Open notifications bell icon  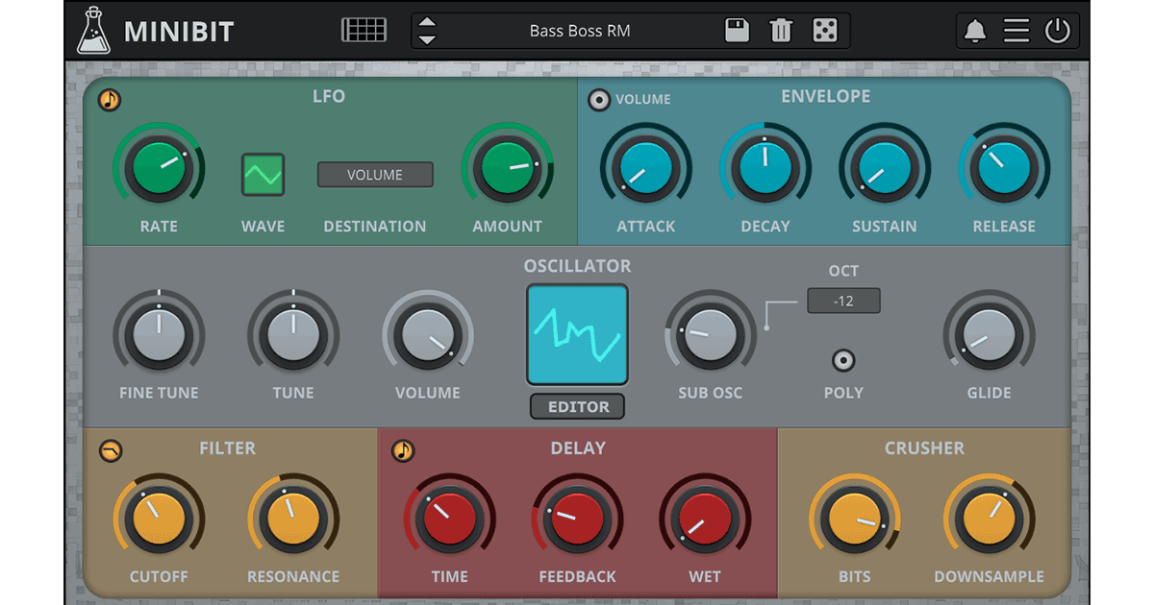(975, 31)
